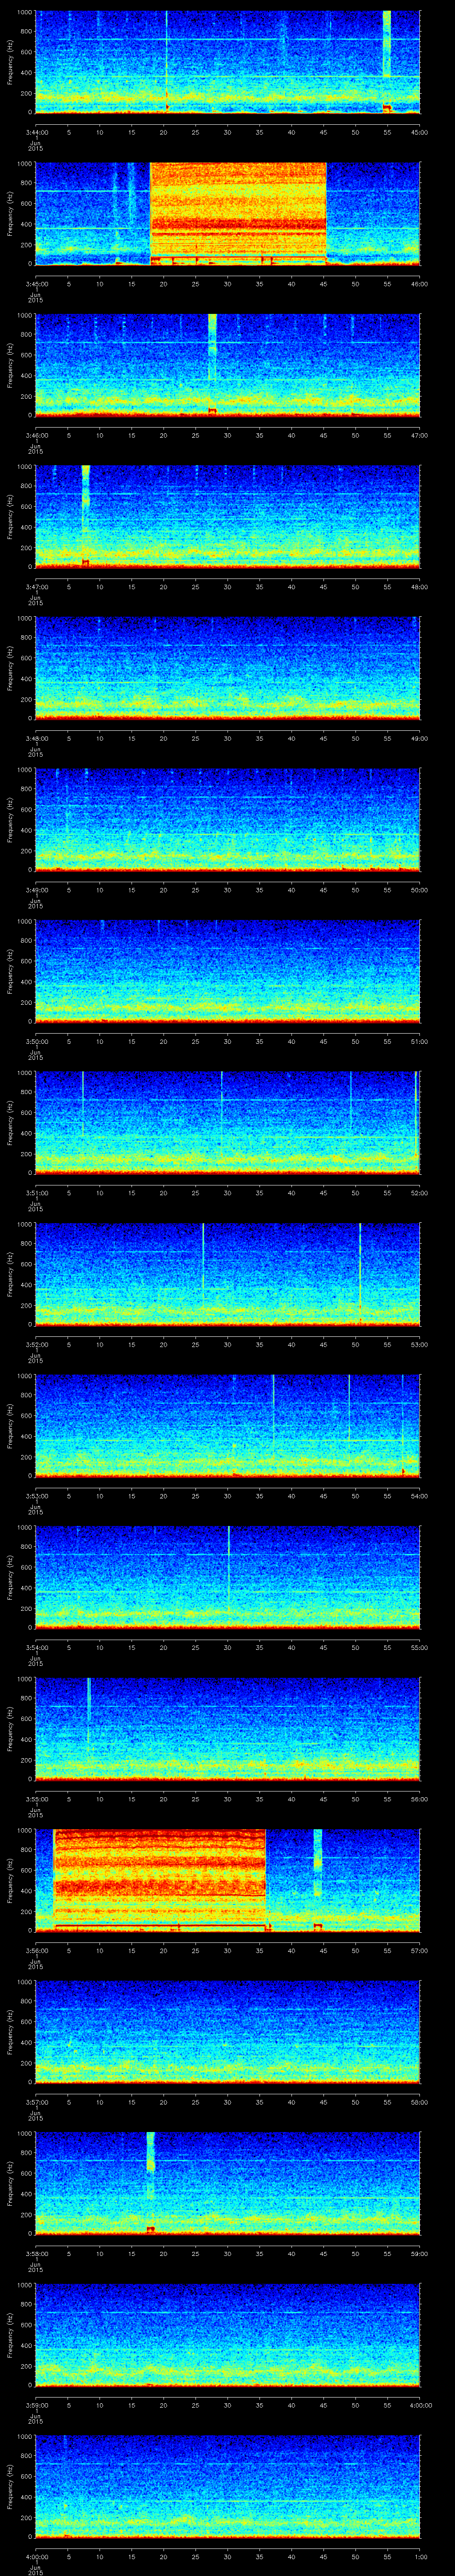Click the "3:44:00" start time label
This screenshot has width=455, height=2576.
coord(36,132)
